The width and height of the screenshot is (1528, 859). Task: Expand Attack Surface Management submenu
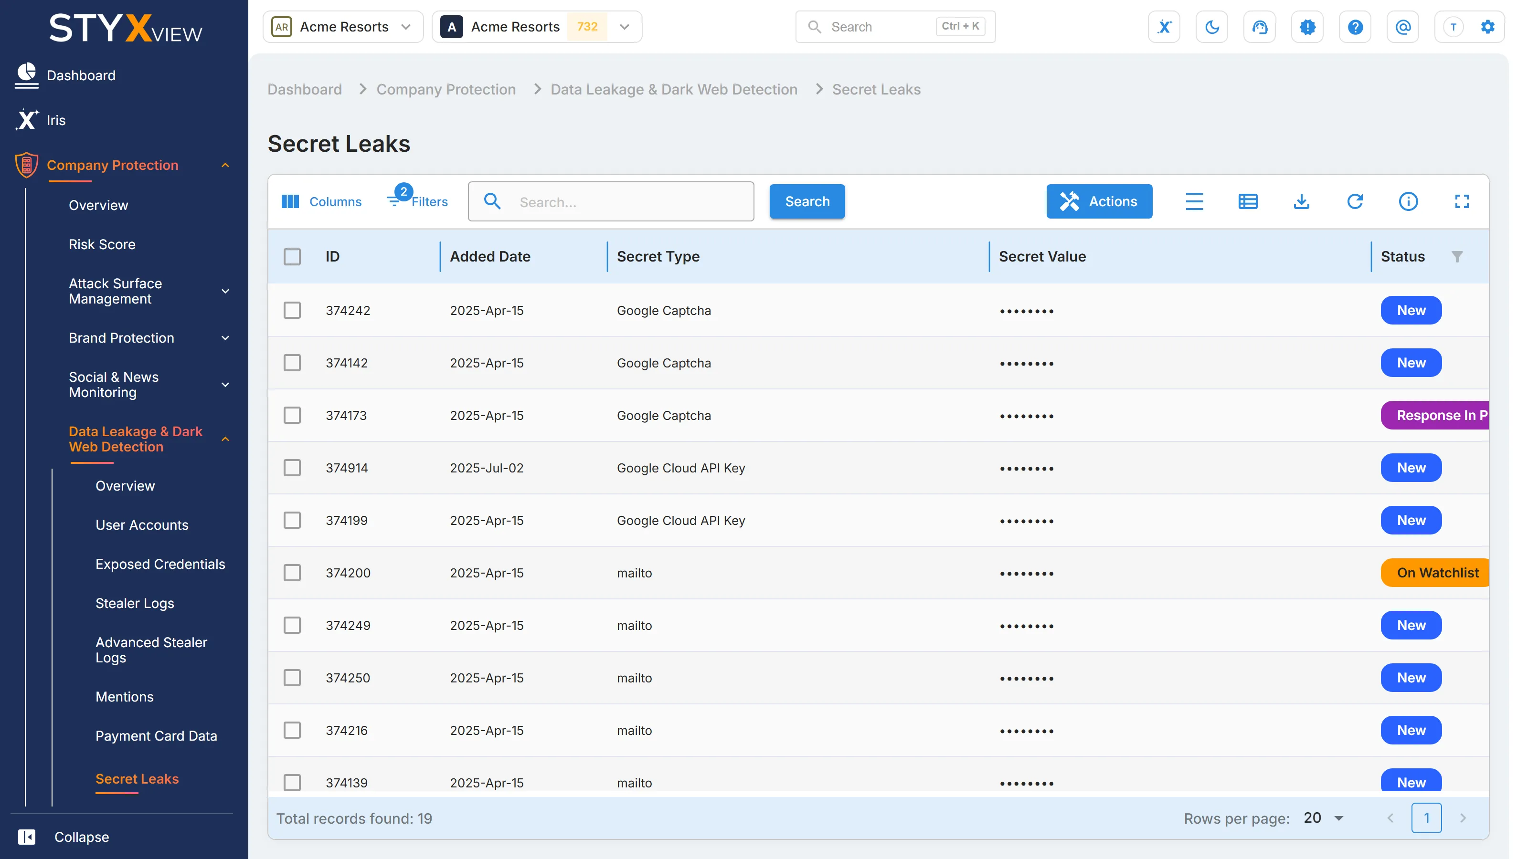pos(225,291)
